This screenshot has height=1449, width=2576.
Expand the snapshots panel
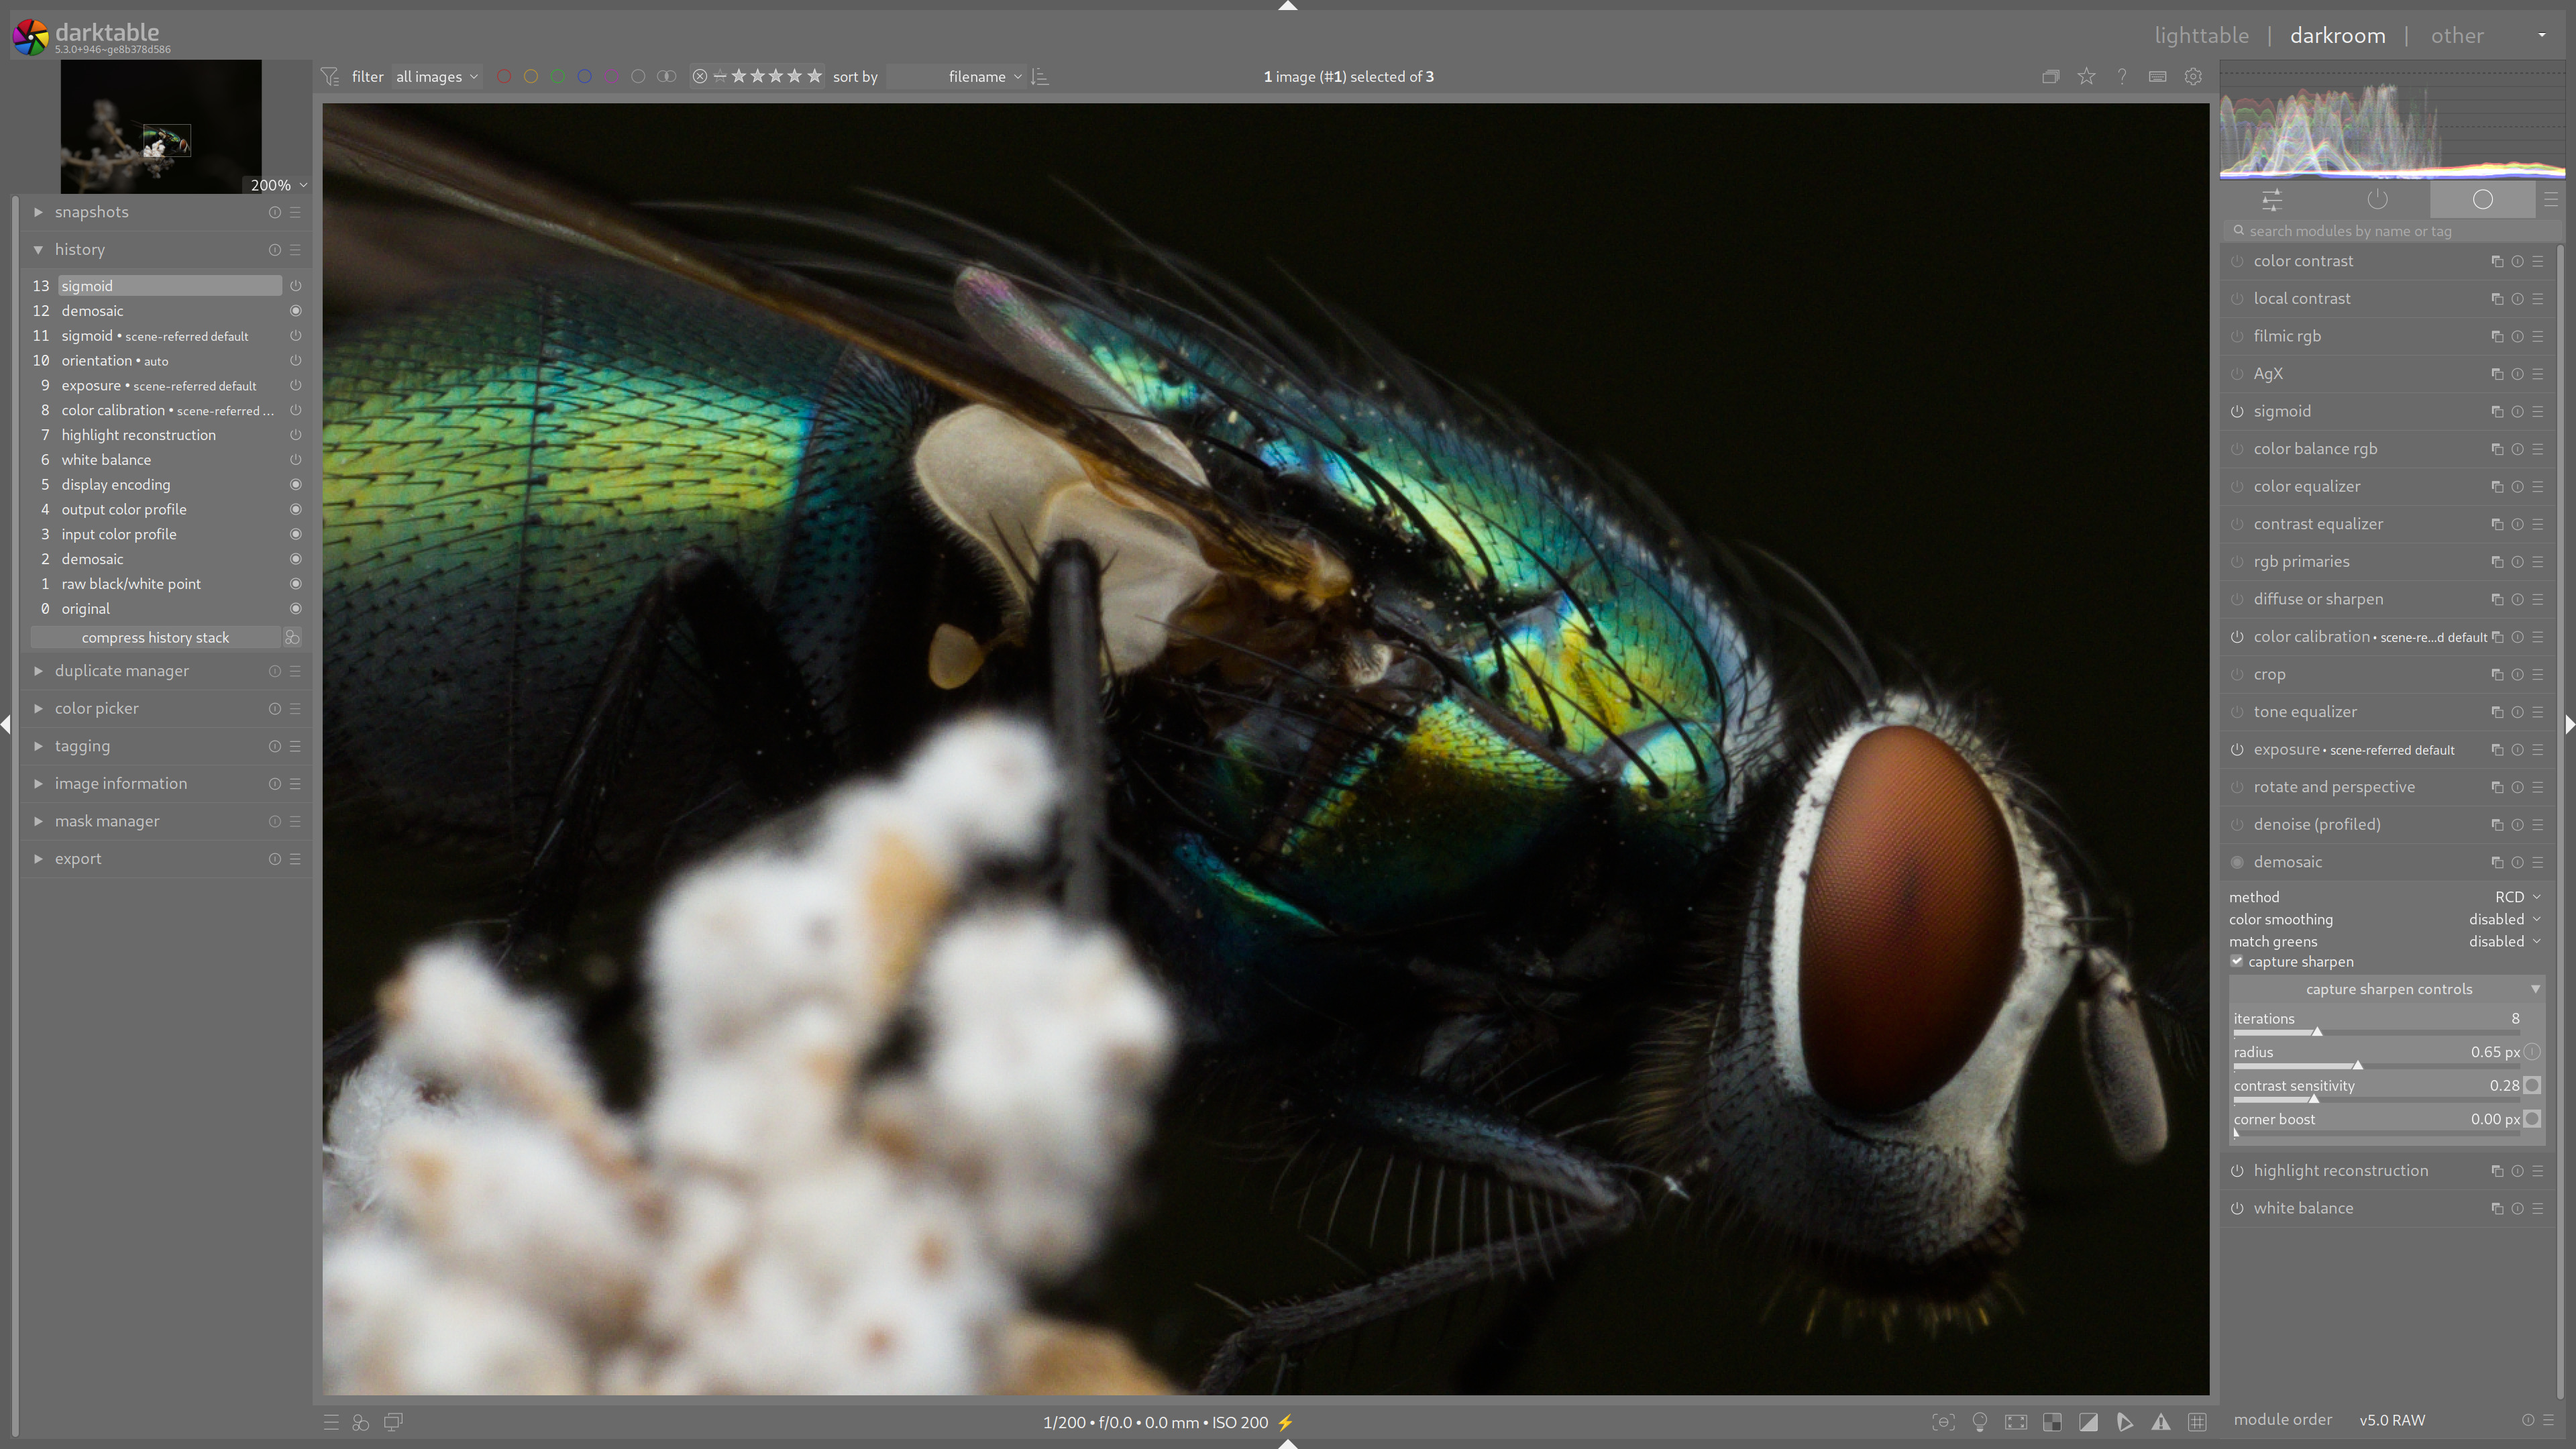91,212
